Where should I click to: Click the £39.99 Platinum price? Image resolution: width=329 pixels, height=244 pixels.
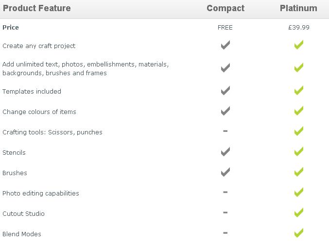coord(298,28)
